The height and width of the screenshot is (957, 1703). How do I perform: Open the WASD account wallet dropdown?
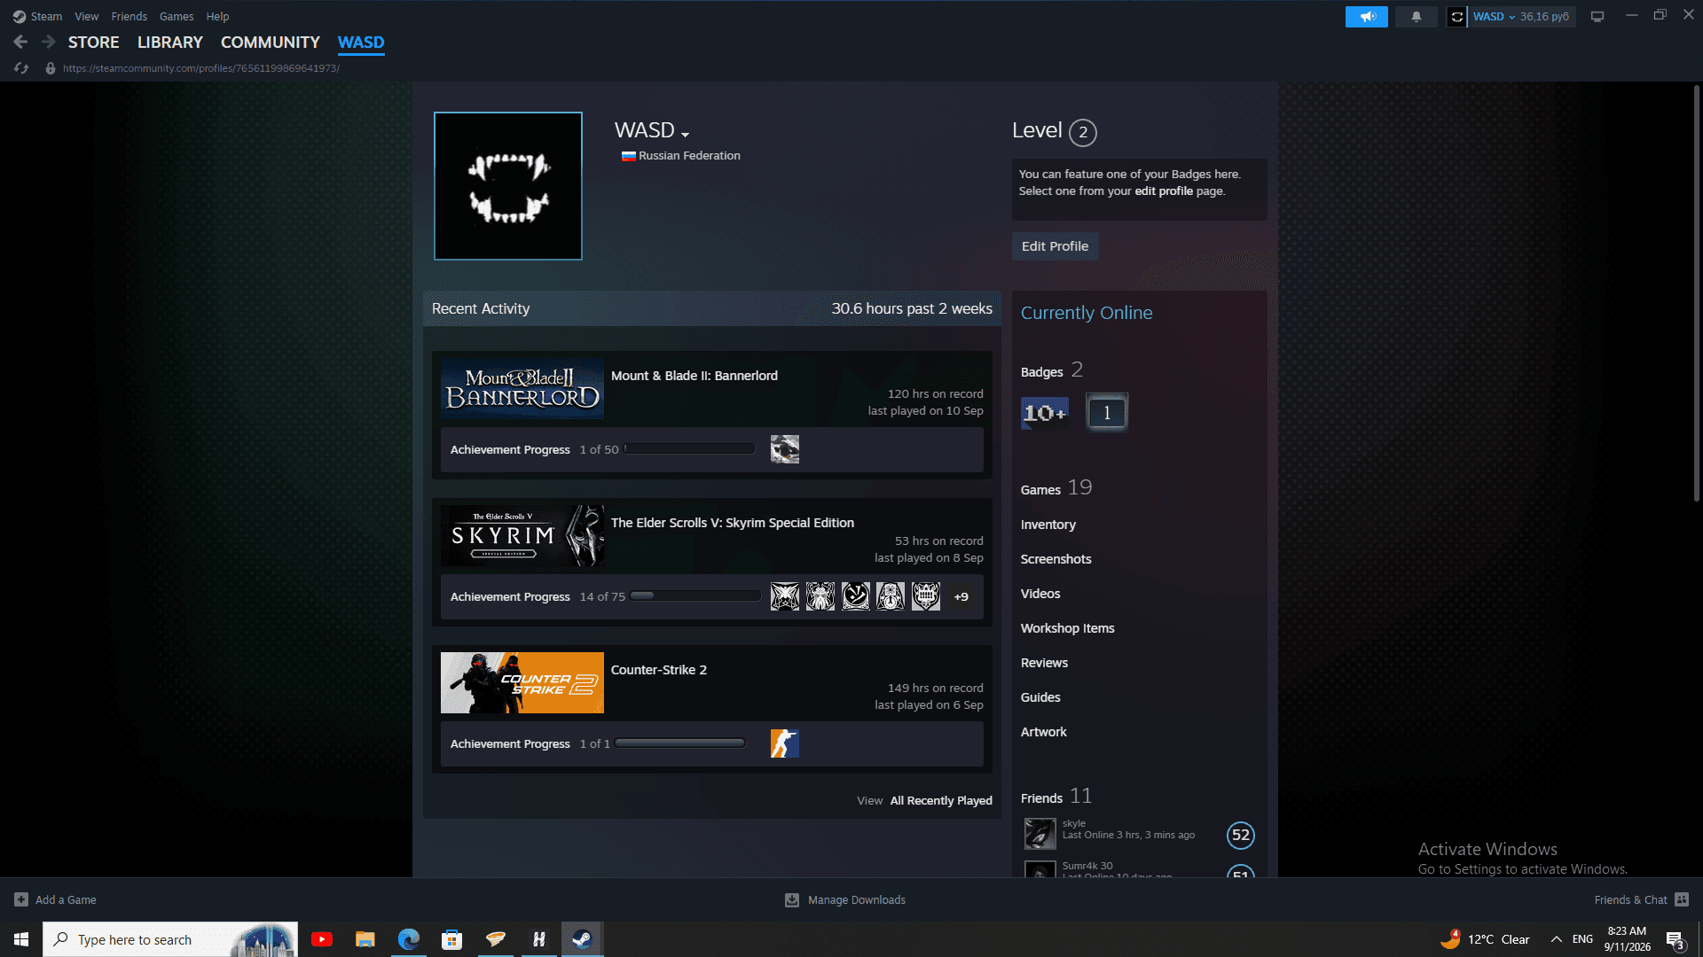[1521, 17]
